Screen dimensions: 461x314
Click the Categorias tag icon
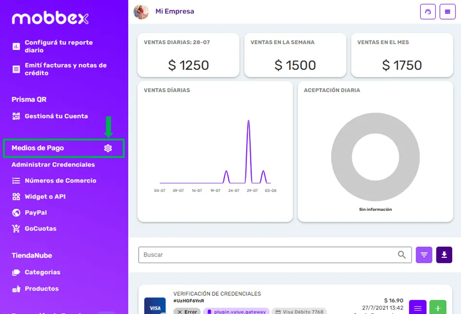pyautogui.click(x=16, y=272)
